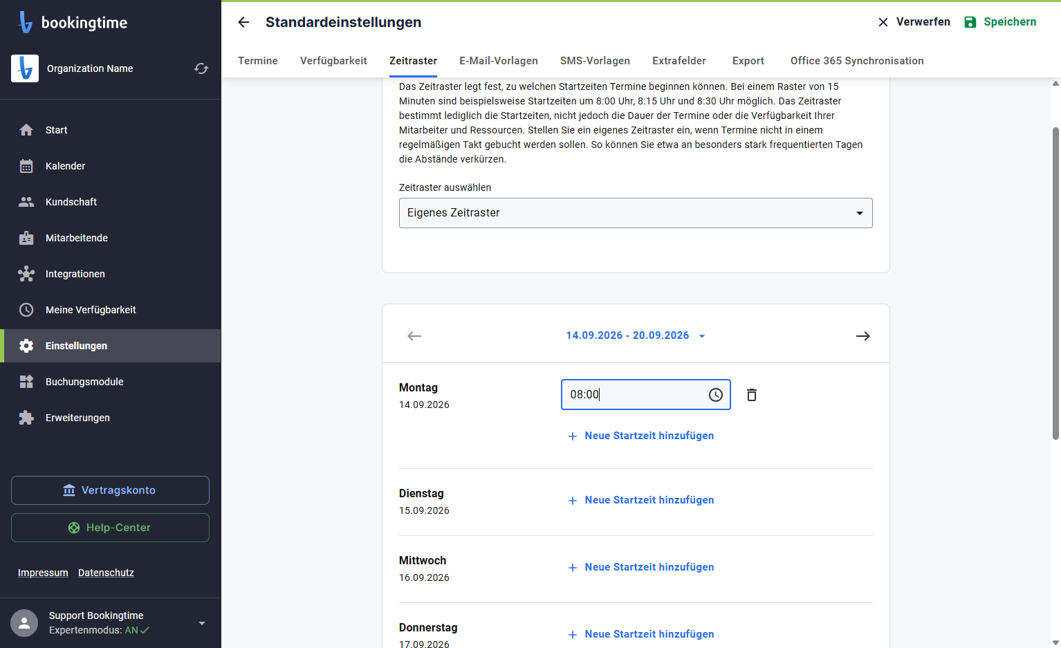Click the back arrow next to Standardeinstellungen
The image size is (1061, 648).
click(x=243, y=22)
